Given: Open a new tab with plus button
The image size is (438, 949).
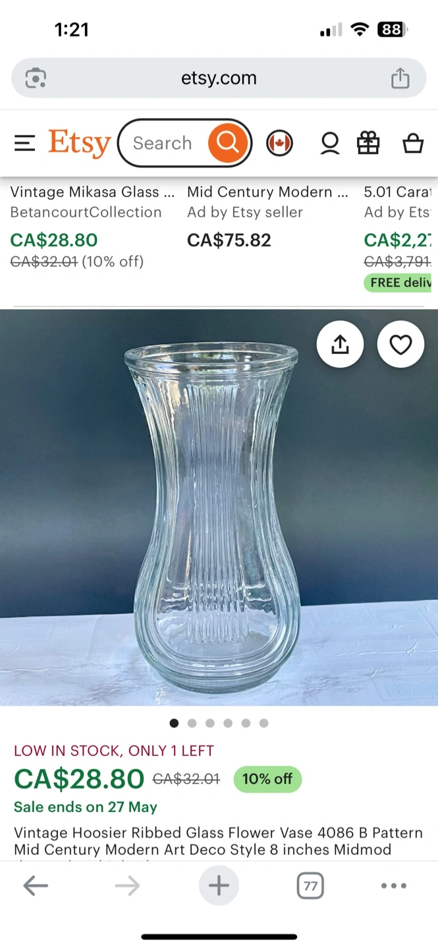Looking at the screenshot, I should click(219, 886).
